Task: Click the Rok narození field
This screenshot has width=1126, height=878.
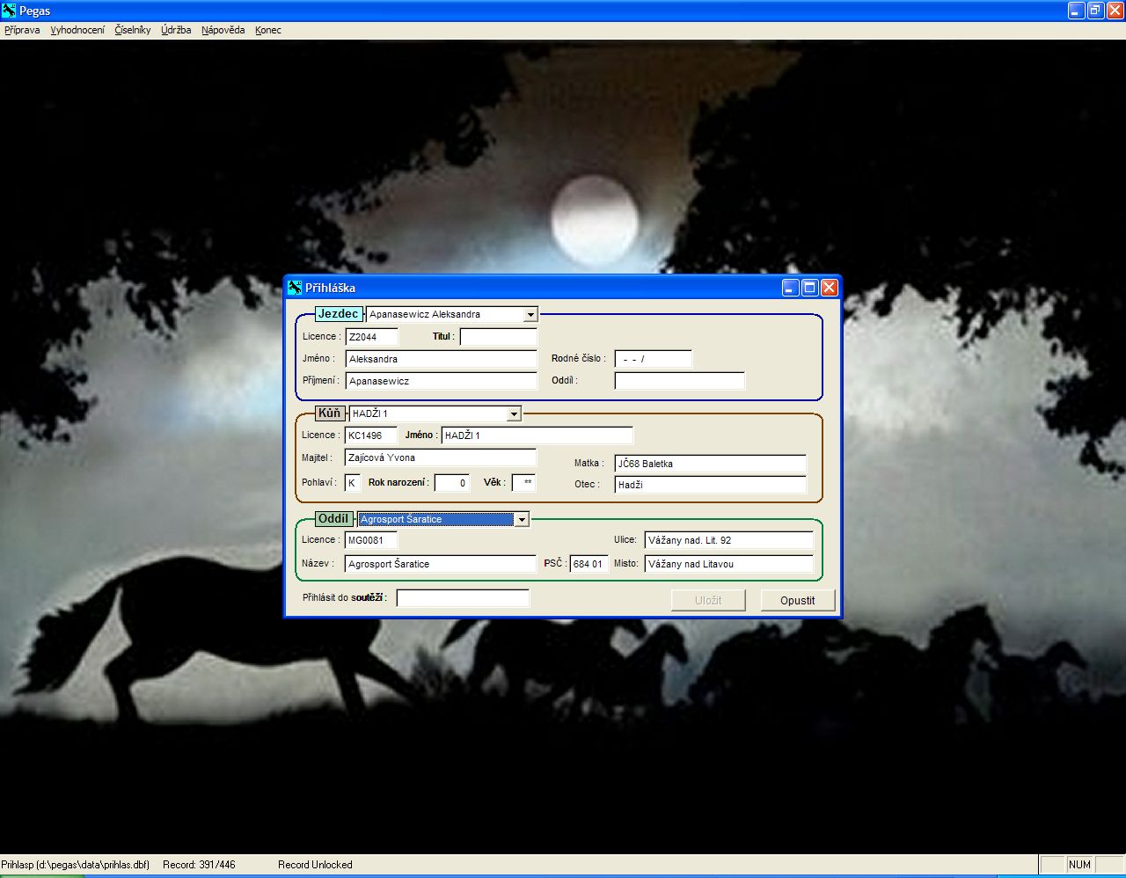Action: (x=452, y=483)
